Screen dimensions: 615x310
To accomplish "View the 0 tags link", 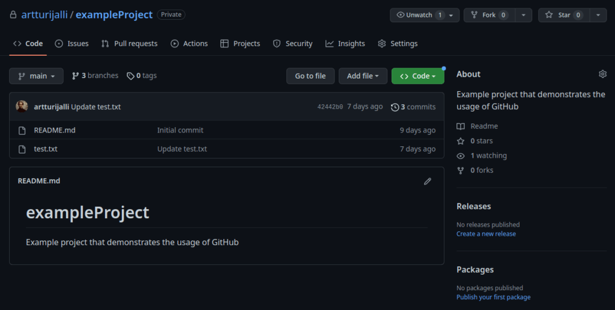I will 142,76.
